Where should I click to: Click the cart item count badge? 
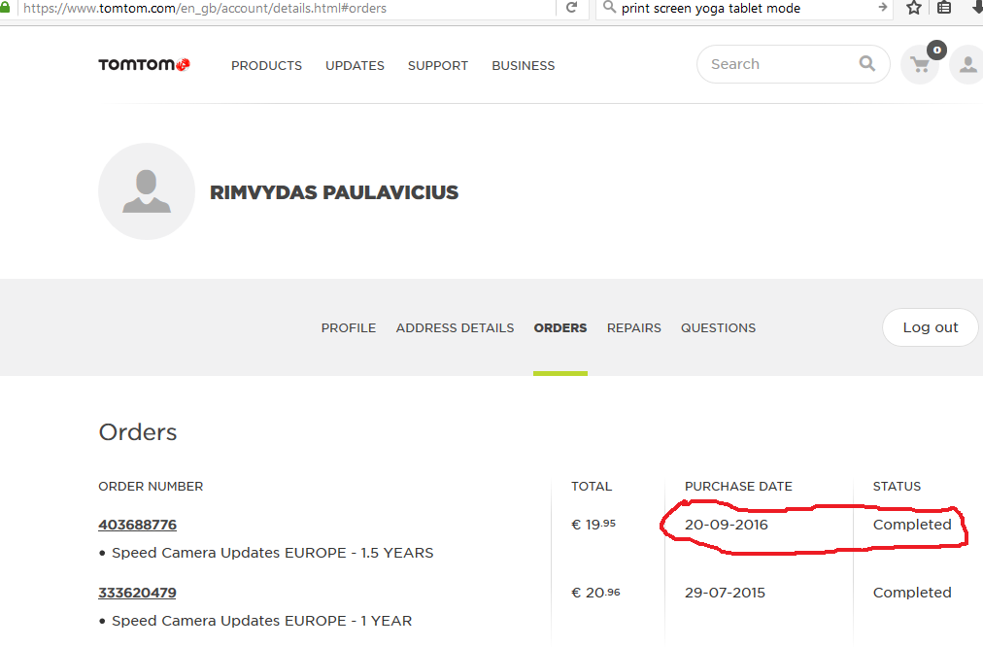click(936, 51)
